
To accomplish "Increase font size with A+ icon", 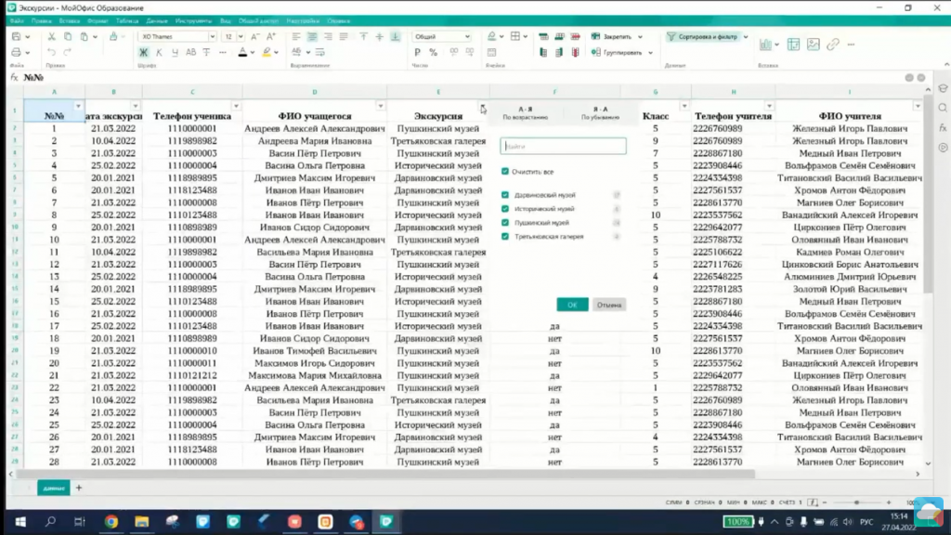I will coord(271,36).
